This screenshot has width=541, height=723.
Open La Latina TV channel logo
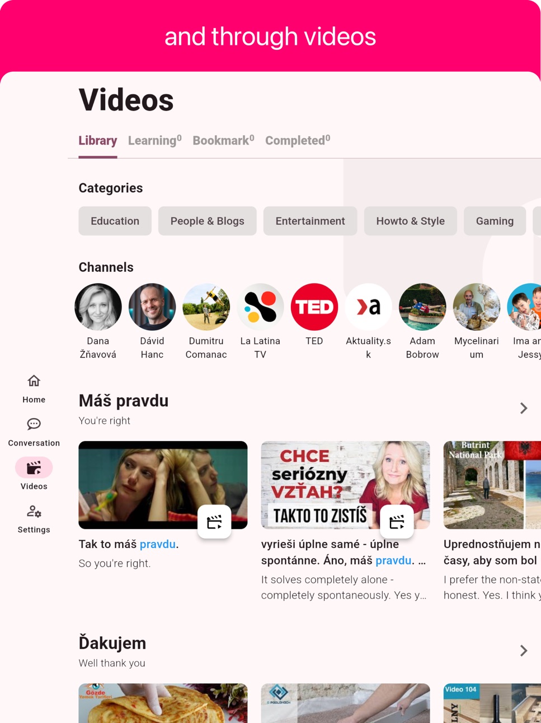pos(260,307)
